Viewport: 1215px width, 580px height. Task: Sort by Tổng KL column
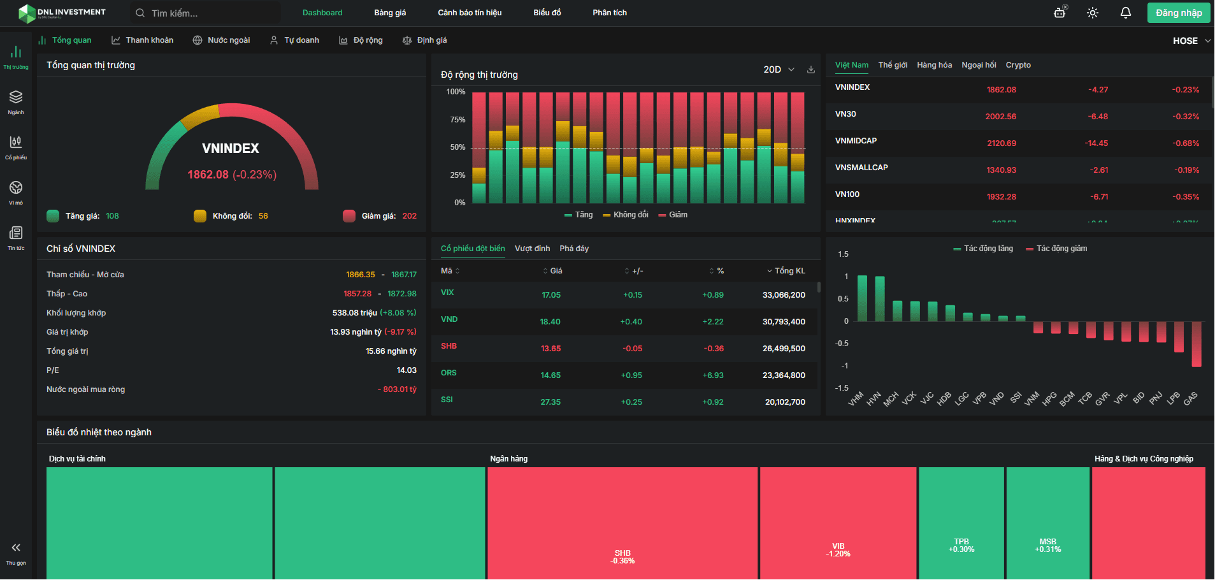[x=786, y=271]
